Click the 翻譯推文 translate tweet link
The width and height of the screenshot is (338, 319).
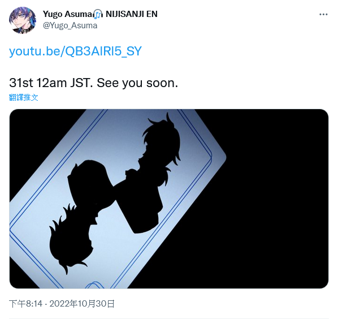(x=24, y=97)
